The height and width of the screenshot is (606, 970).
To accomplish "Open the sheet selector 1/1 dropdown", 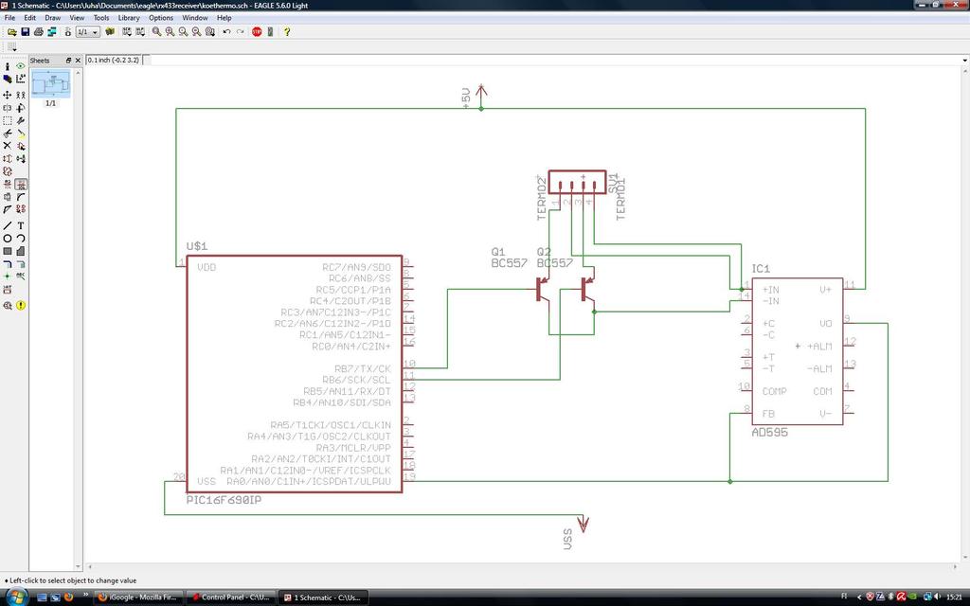I will tap(87, 31).
